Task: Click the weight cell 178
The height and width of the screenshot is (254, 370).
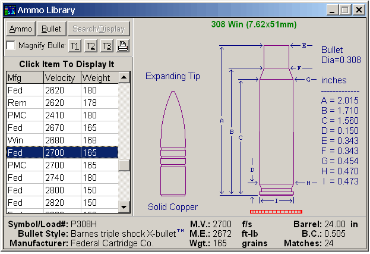Action: (99, 103)
